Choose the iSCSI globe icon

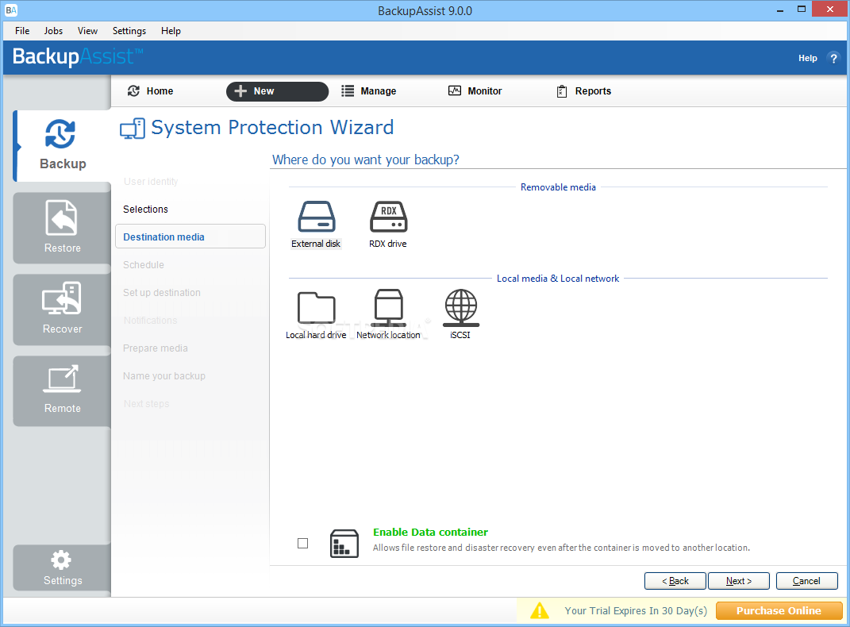pos(461,307)
